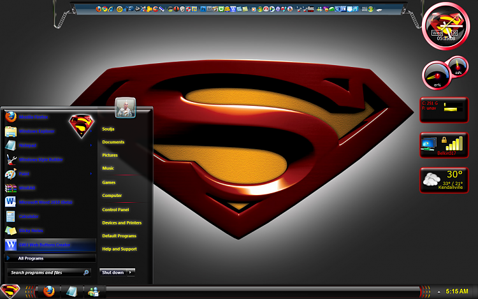Expand the Windows Explorer jump list arrow
This screenshot has height=299, width=478.
[91, 131]
